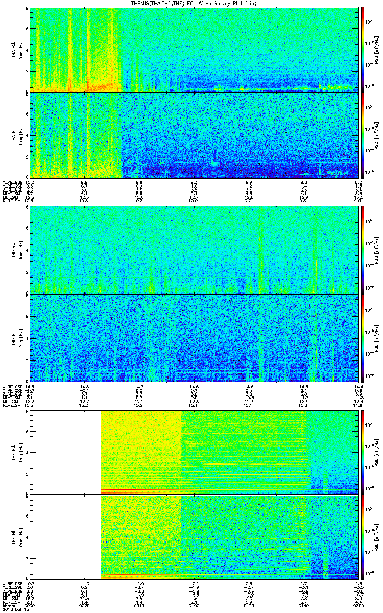Click the X_RE_GSE row label under THE panels

click(x=12, y=584)
